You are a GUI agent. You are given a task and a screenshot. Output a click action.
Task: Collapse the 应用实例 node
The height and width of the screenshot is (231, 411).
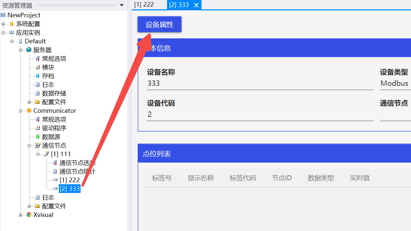pyautogui.click(x=3, y=33)
